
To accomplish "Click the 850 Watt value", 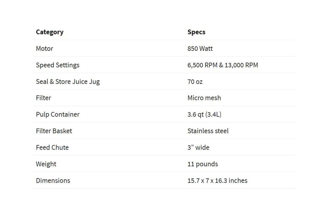I will click(200, 49).
